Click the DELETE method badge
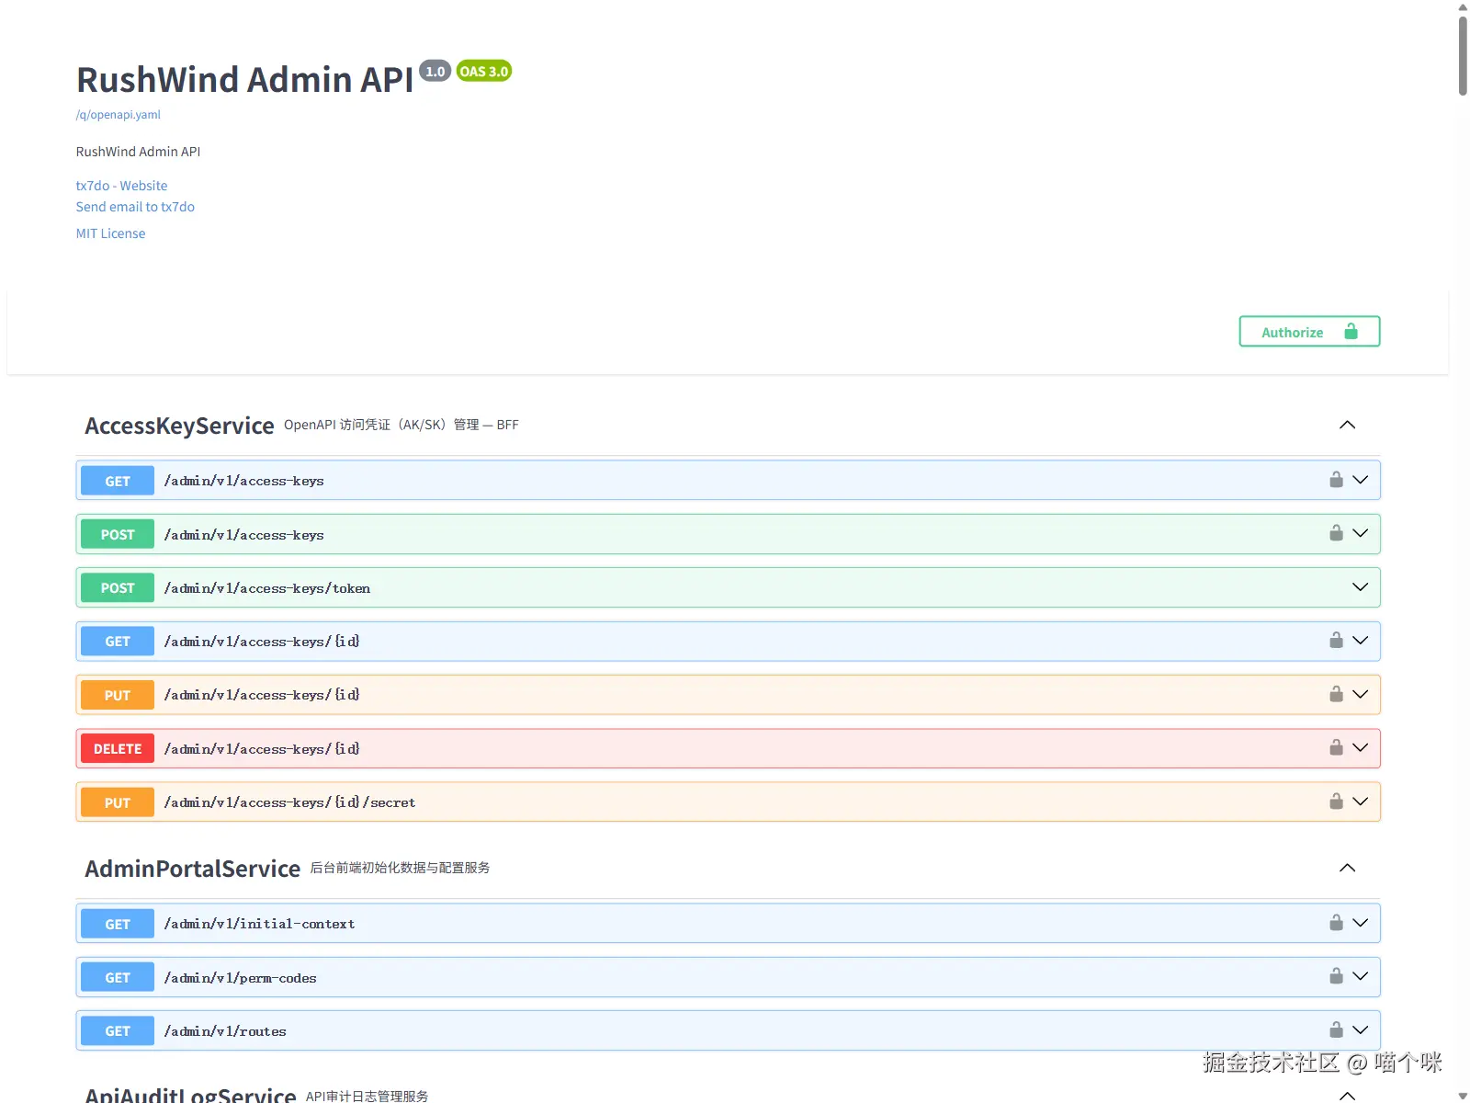This screenshot has width=1470, height=1103. click(x=118, y=748)
